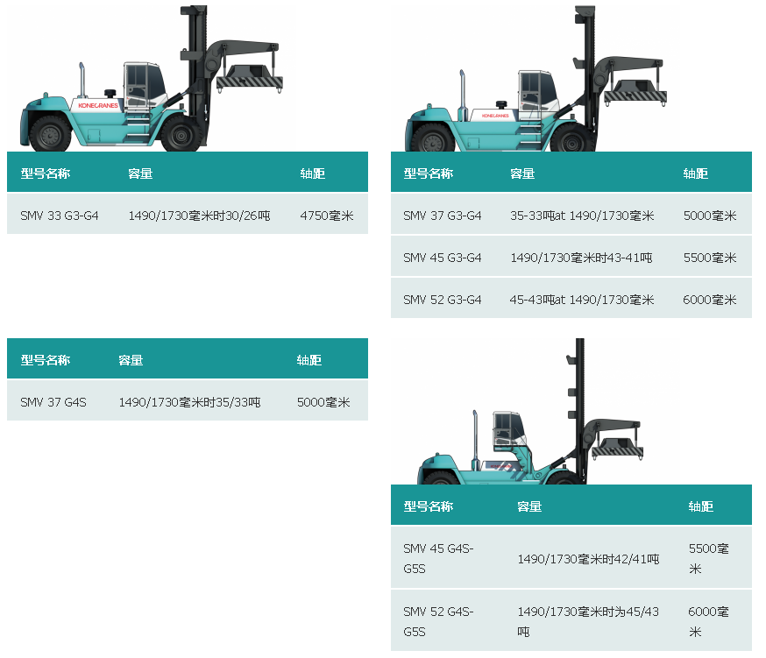Click capacity 35-33吨at 1490/1730毫米 cell
This screenshot has width=766, height=658.
[x=582, y=215]
